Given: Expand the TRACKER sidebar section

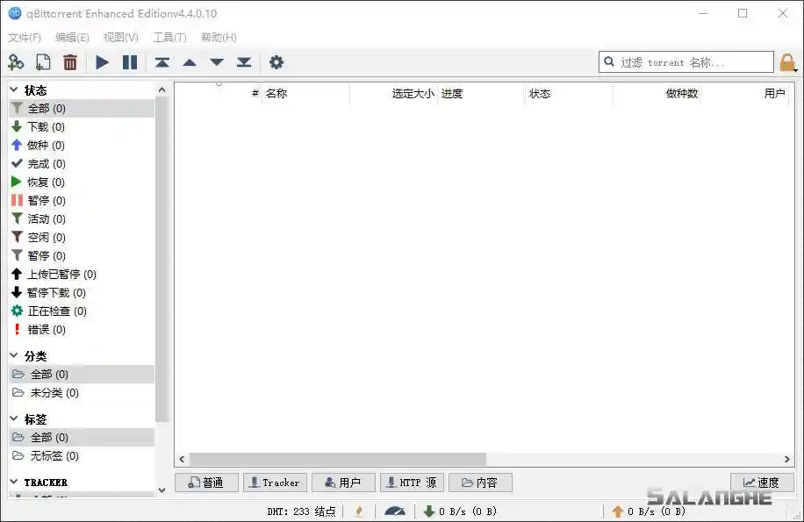Looking at the screenshot, I should pos(15,482).
